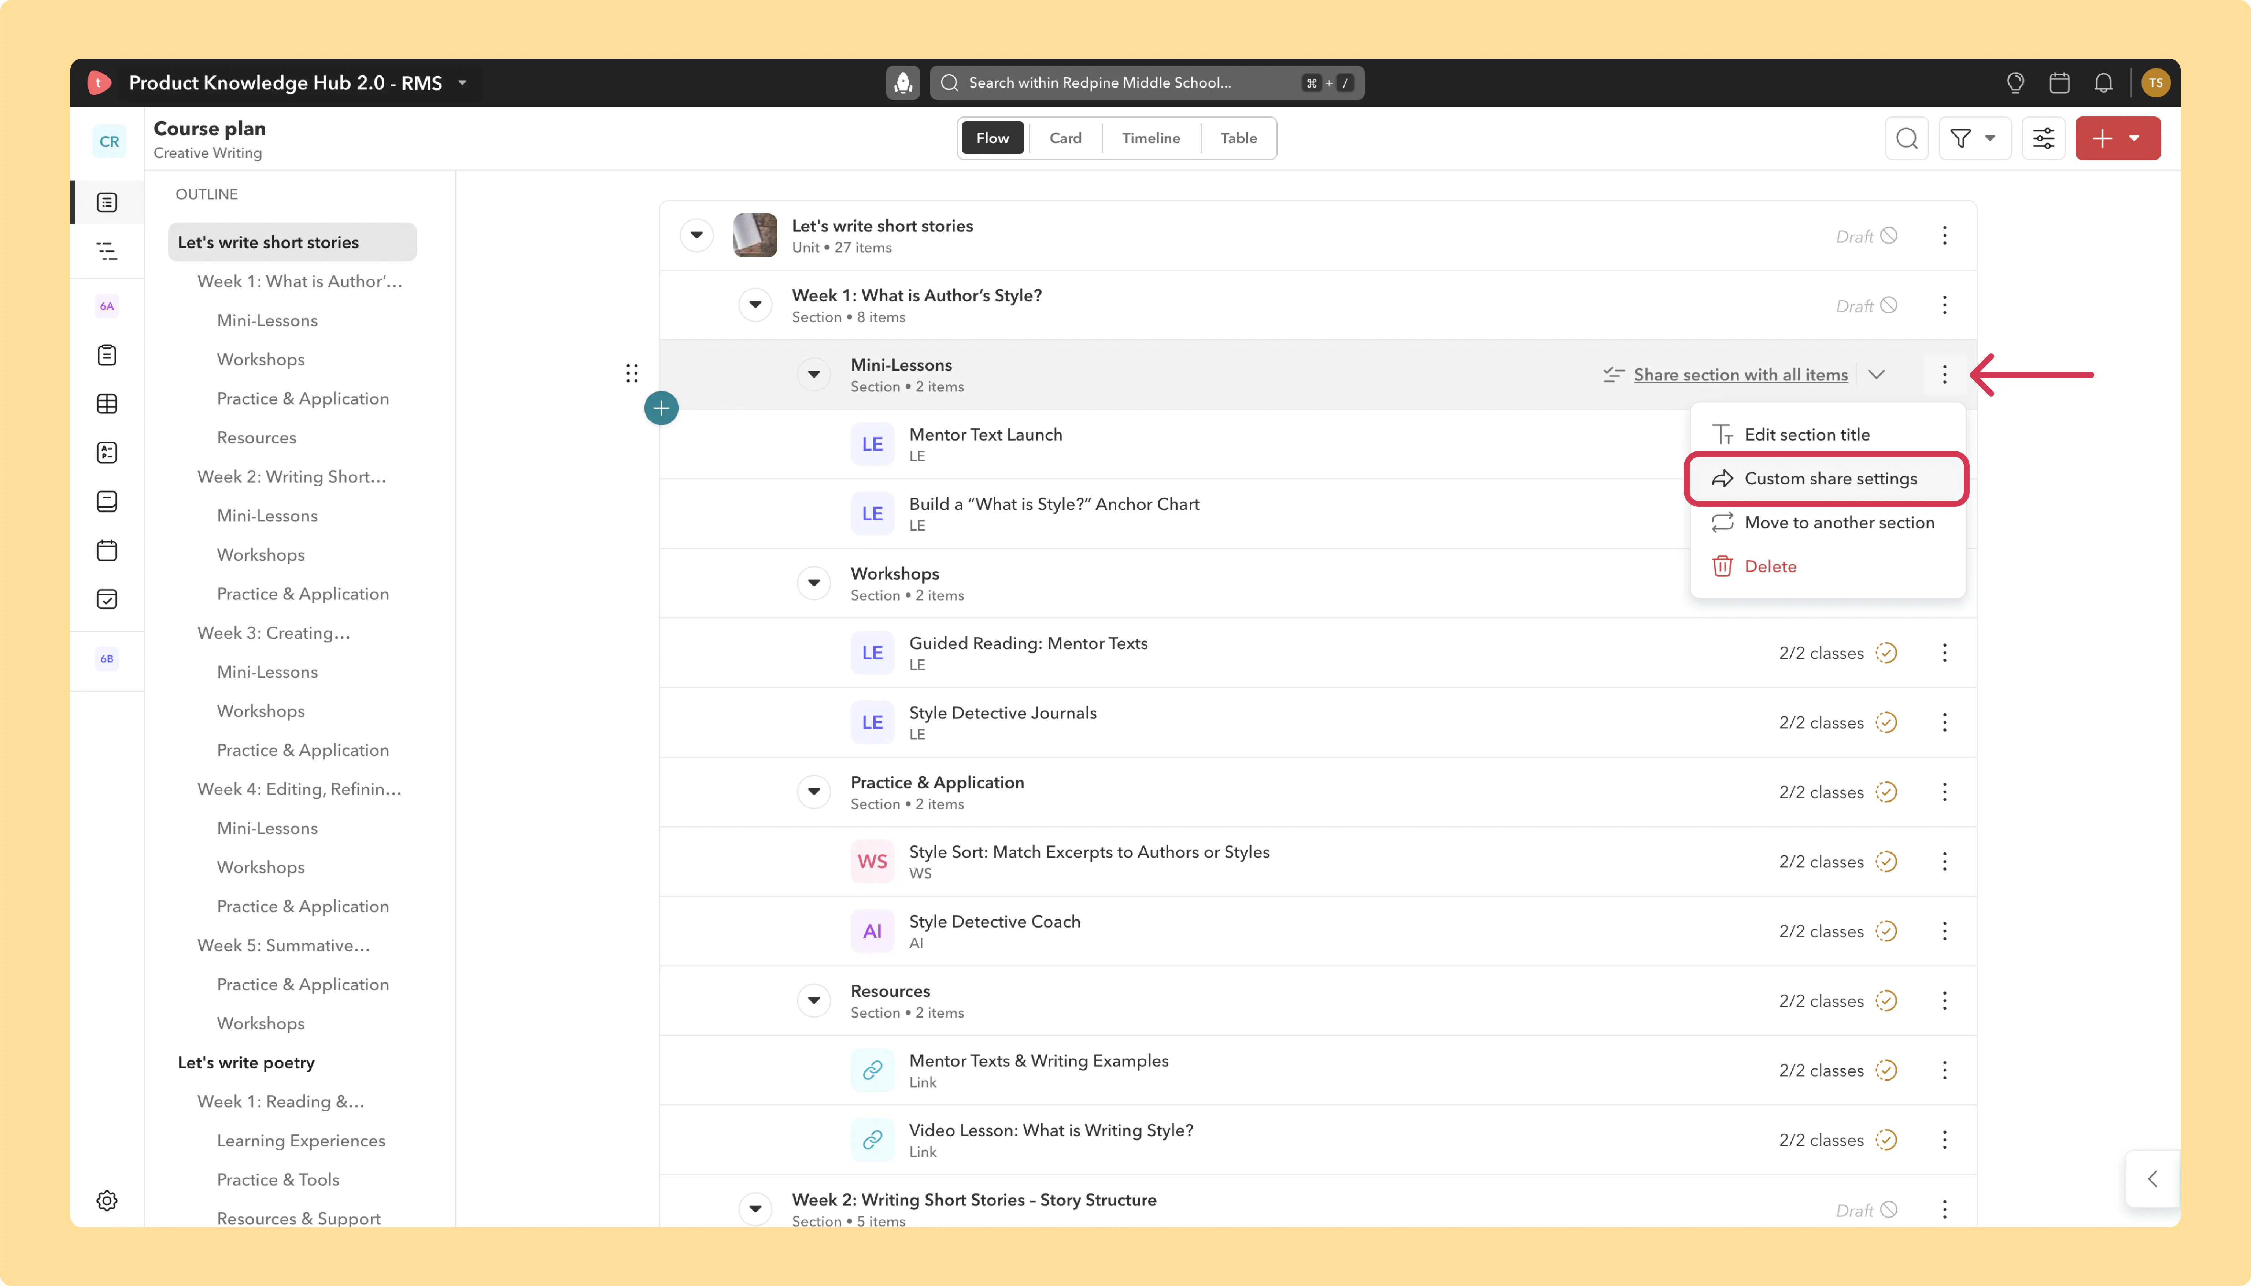Open the red add new dropdown
The image size is (2251, 1286).
click(x=2118, y=139)
